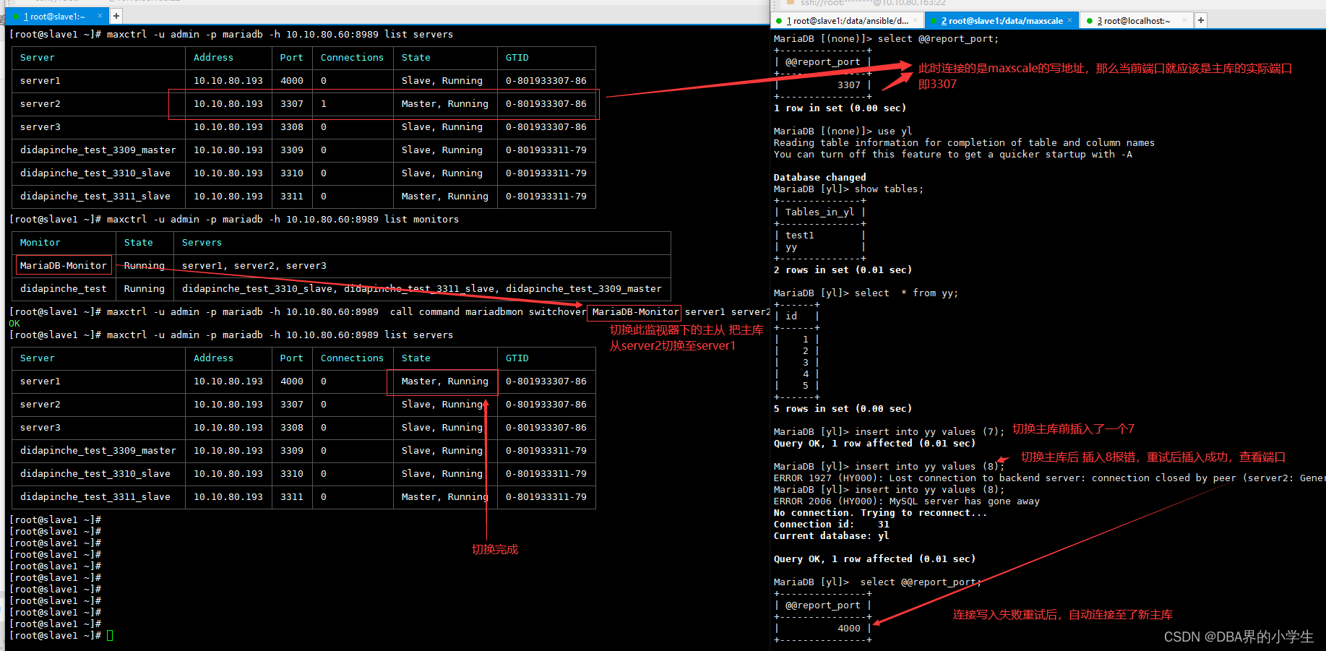This screenshot has height=651, width=1326.
Task: Click the green 'OK' output line
Action: (x=14, y=324)
